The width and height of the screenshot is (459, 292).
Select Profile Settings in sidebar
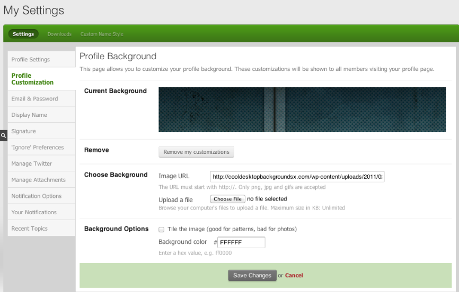pyautogui.click(x=31, y=60)
